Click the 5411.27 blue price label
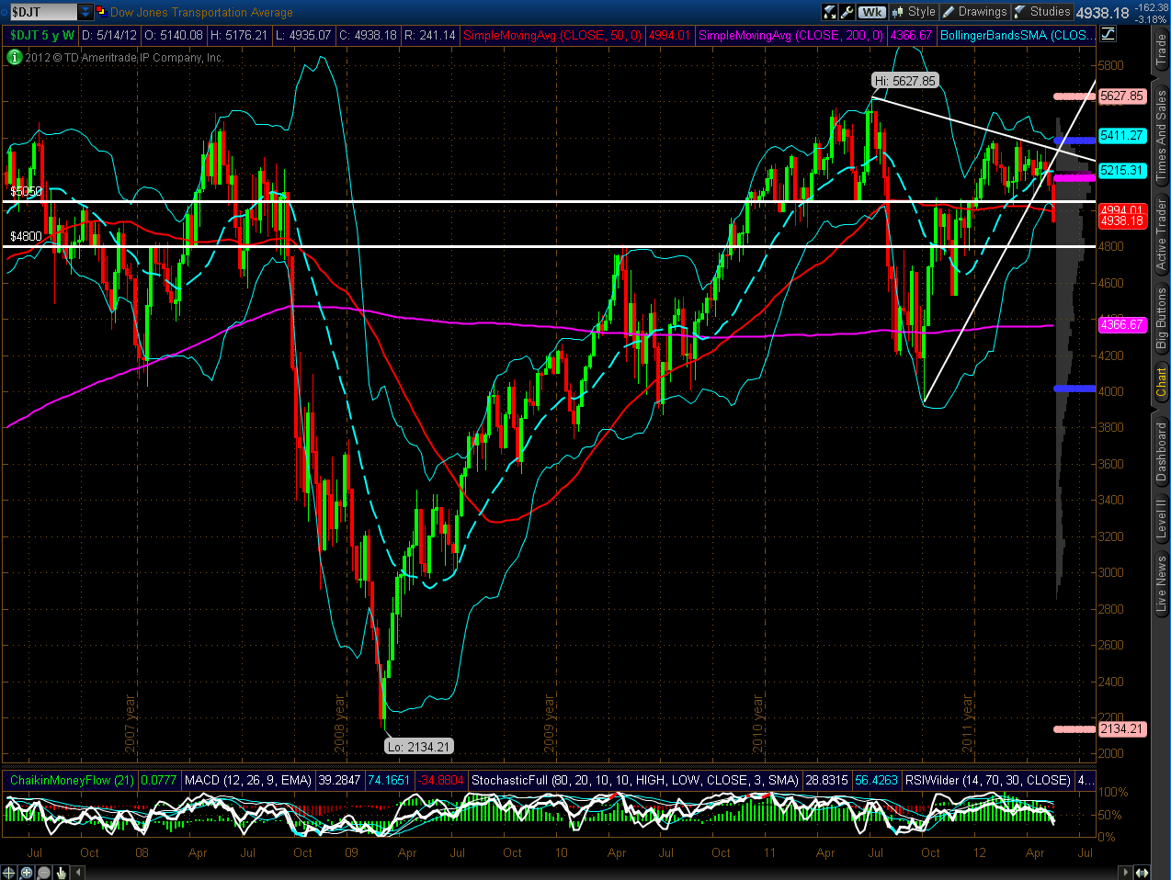 click(x=1121, y=135)
